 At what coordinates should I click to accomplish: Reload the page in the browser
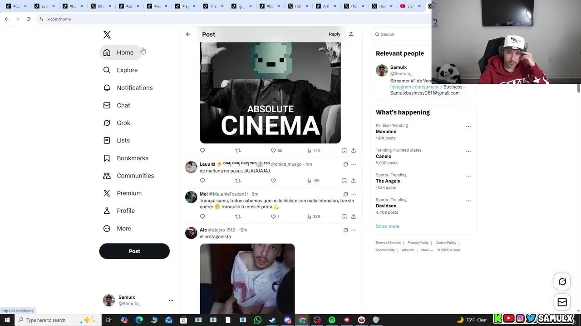(28, 19)
